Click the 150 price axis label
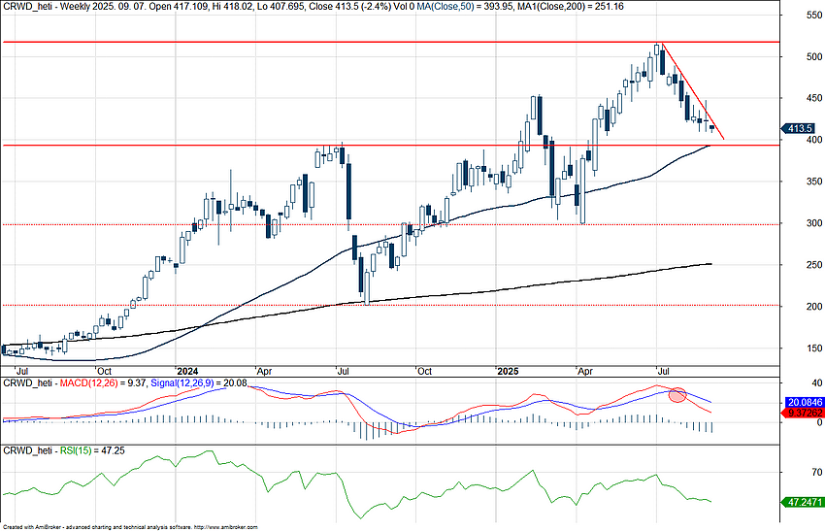 [x=814, y=348]
